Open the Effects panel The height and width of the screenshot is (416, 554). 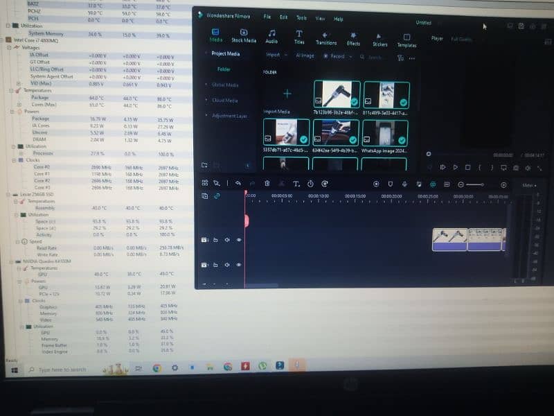(x=353, y=37)
